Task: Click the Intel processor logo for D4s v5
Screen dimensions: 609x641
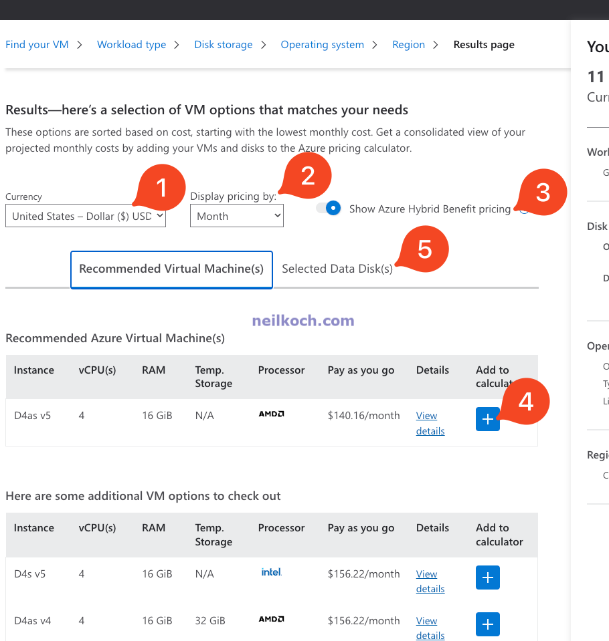Action: click(x=271, y=572)
